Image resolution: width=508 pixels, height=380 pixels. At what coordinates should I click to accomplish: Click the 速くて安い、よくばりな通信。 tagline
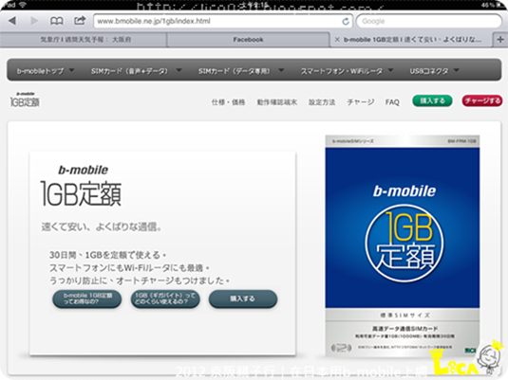point(102,227)
